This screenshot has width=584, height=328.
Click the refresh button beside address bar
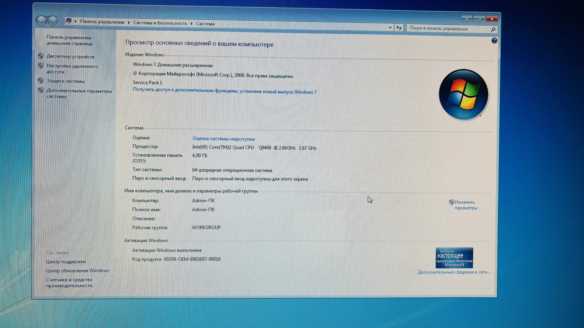click(x=399, y=28)
